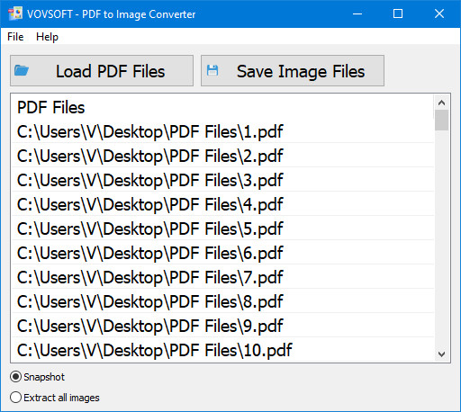Select the 1.pdf file entry
The width and height of the screenshot is (461, 412).
[223, 131]
